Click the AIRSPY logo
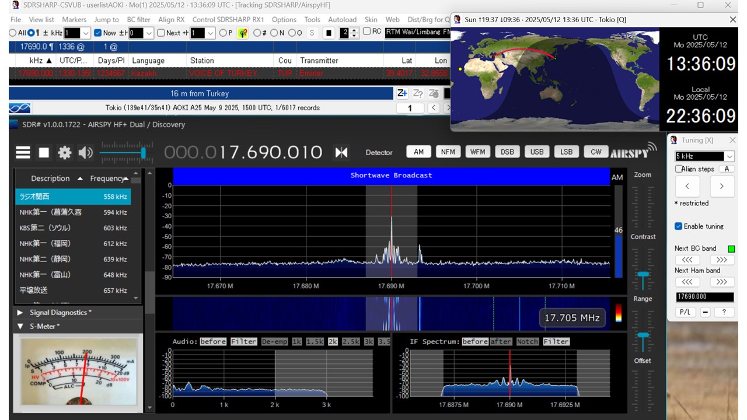 point(633,151)
